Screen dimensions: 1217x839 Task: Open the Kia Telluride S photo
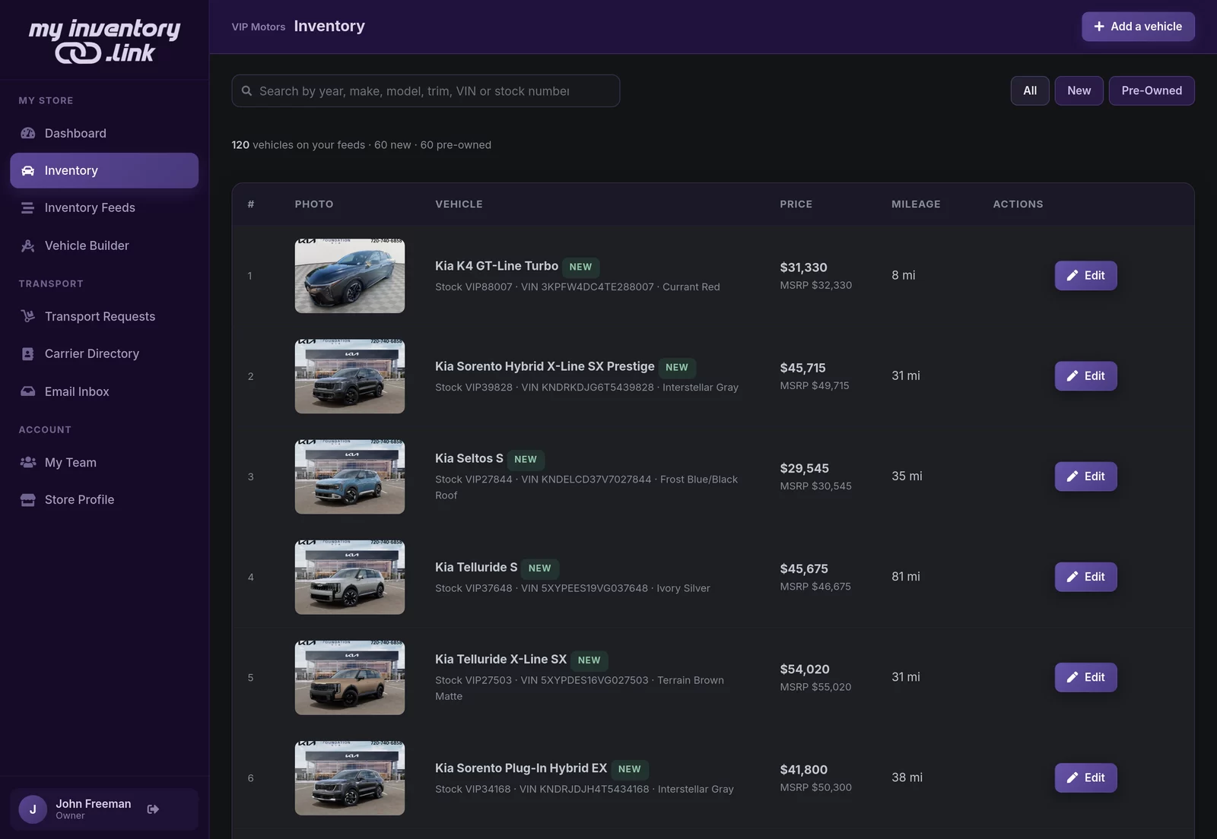pyautogui.click(x=350, y=577)
